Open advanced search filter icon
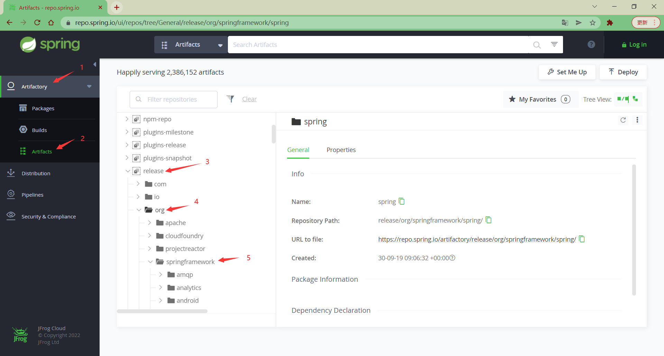The width and height of the screenshot is (664, 356). pos(554,44)
